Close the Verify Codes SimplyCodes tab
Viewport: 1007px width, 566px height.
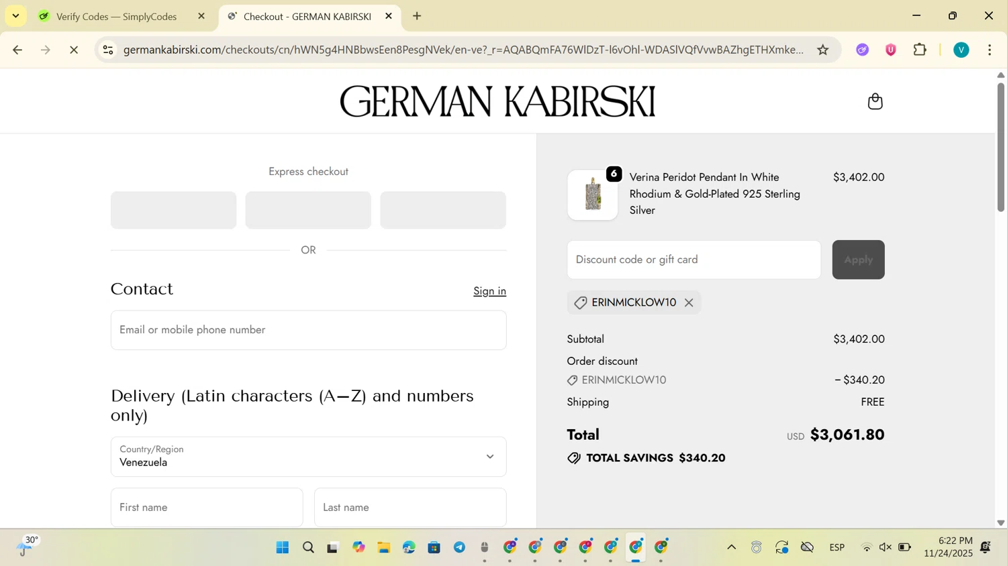pos(201,16)
